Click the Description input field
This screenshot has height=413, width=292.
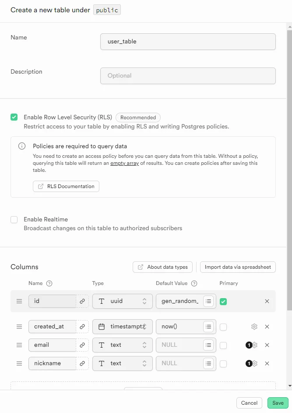pyautogui.click(x=188, y=75)
